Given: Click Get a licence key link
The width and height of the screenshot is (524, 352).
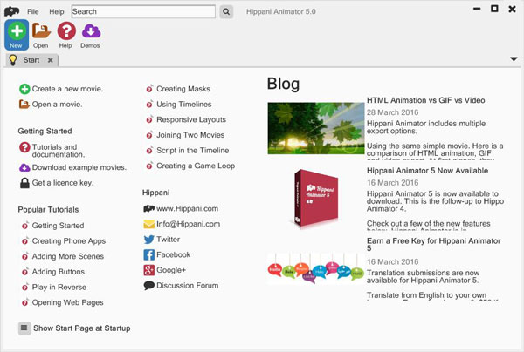Looking at the screenshot, I should click(x=63, y=183).
